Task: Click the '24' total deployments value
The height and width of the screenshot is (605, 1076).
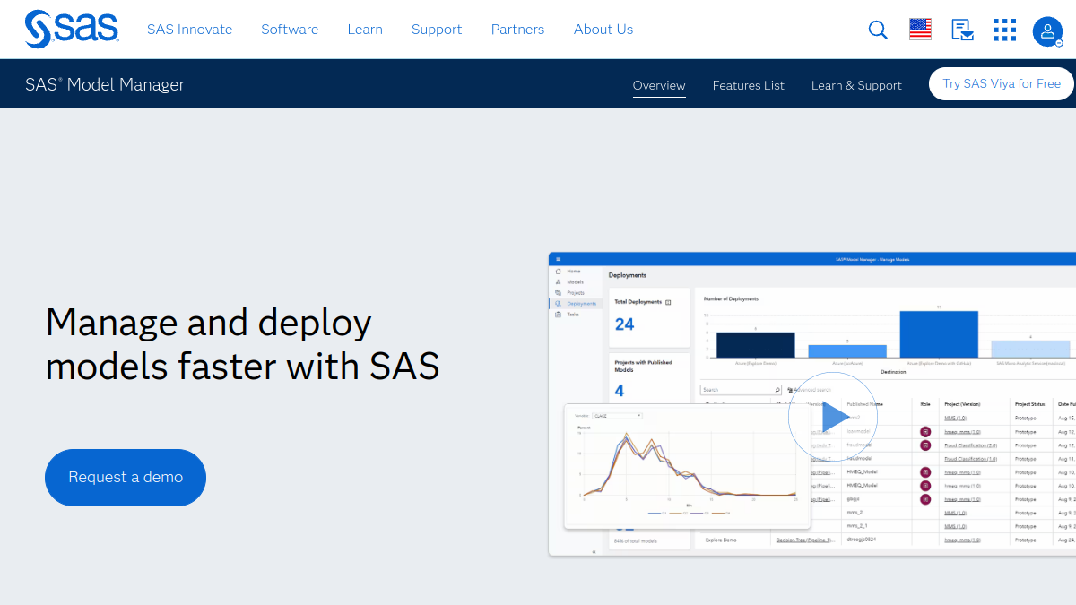Action: [x=625, y=324]
